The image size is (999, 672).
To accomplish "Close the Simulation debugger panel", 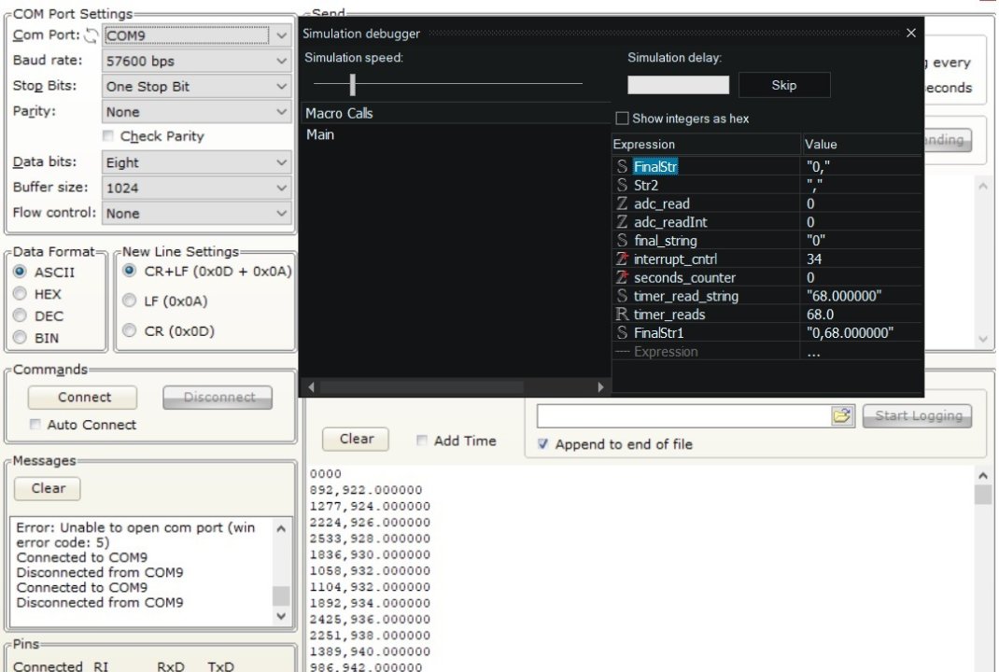I will click(x=911, y=33).
